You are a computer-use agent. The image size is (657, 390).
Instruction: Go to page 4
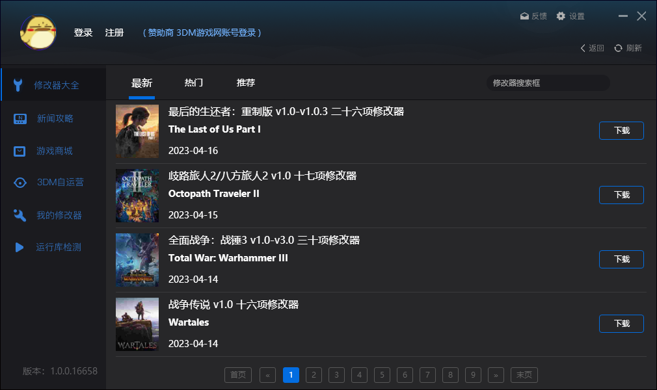coord(359,375)
